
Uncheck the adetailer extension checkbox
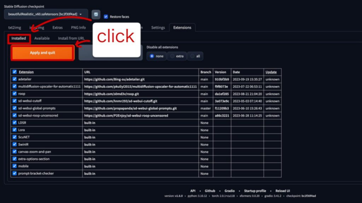(x=14, y=79)
